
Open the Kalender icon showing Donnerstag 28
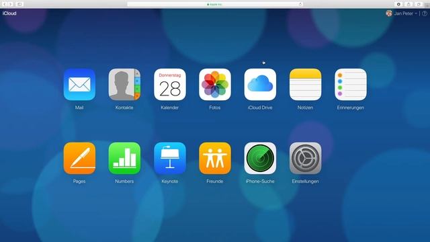170,85
